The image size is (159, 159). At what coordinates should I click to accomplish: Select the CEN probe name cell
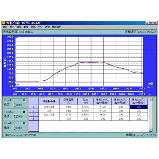pos(49,111)
